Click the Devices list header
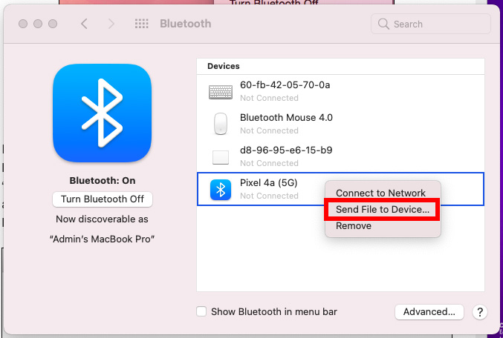The height and width of the screenshot is (338, 503). pos(224,66)
